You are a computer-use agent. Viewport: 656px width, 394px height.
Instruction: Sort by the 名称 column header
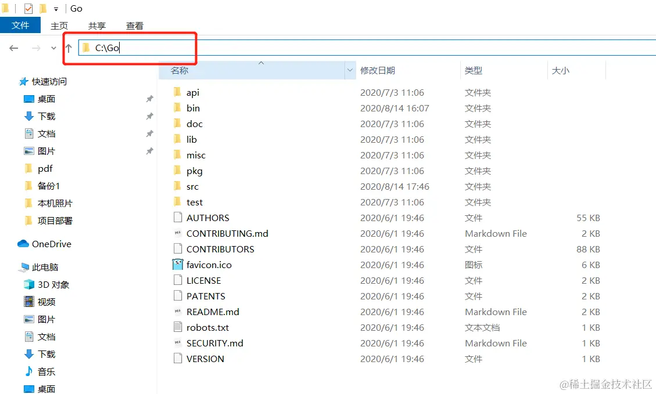[x=252, y=70]
